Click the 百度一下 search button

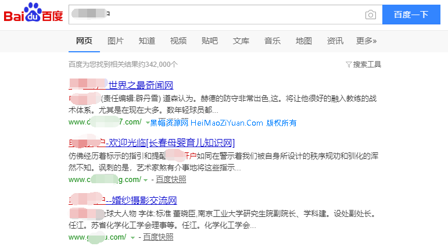[411, 15]
